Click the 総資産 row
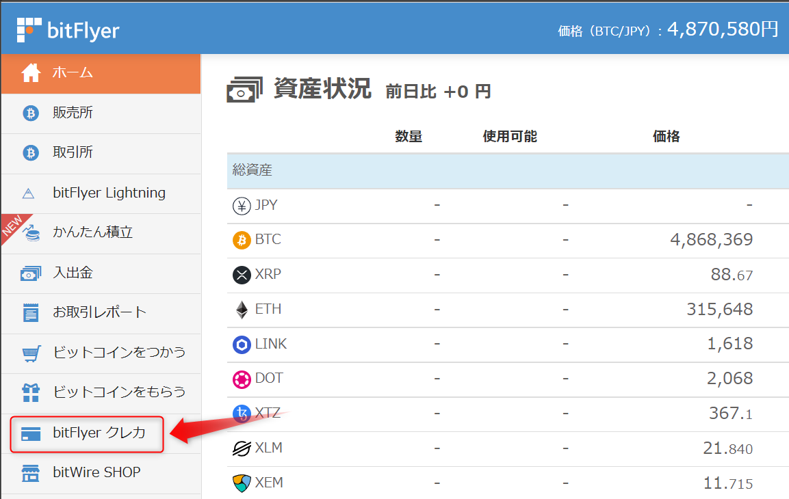The height and width of the screenshot is (499, 789). [508, 171]
